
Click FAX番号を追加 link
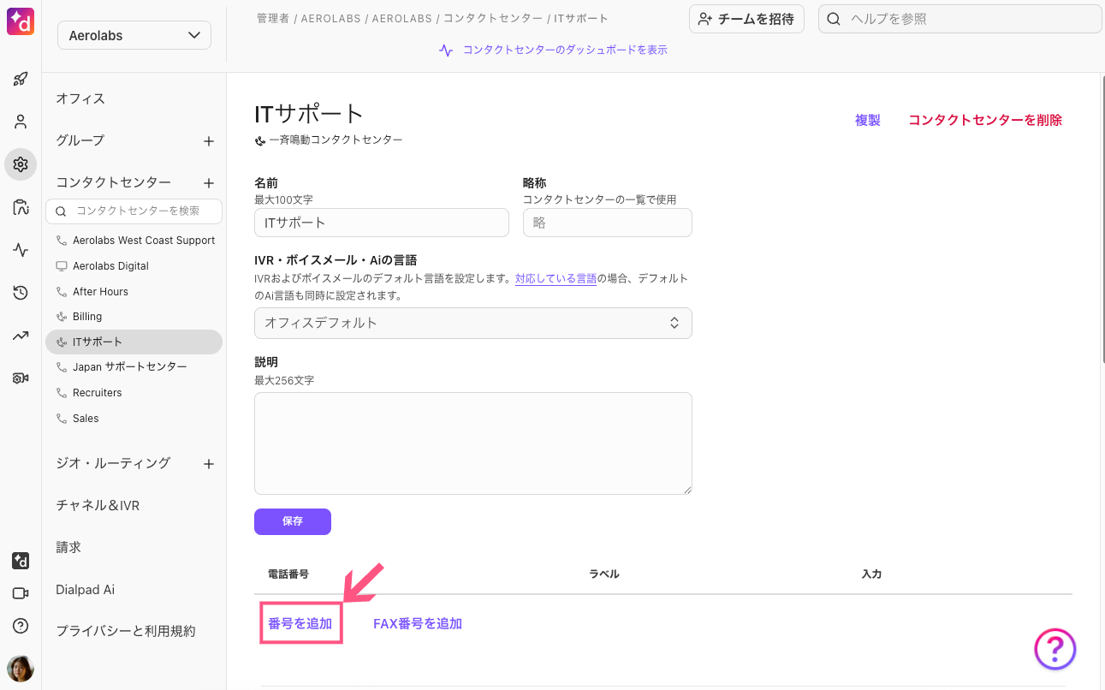point(418,624)
